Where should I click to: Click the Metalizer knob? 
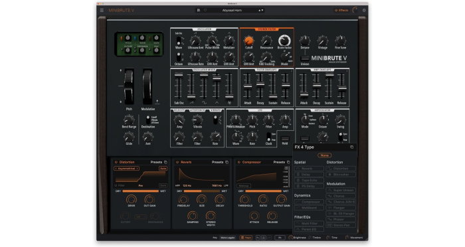pyautogui.click(x=229, y=41)
